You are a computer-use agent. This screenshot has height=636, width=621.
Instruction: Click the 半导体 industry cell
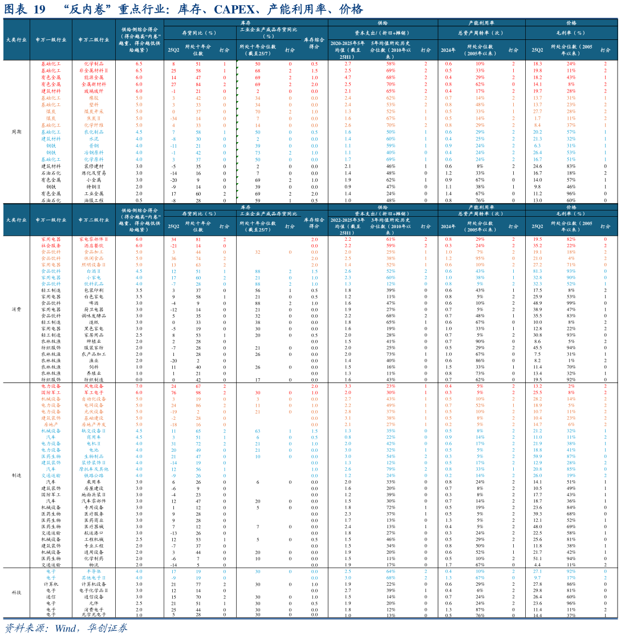point(94,571)
